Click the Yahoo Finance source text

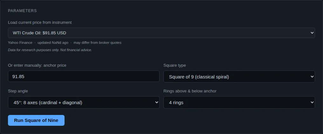click(x=20, y=43)
